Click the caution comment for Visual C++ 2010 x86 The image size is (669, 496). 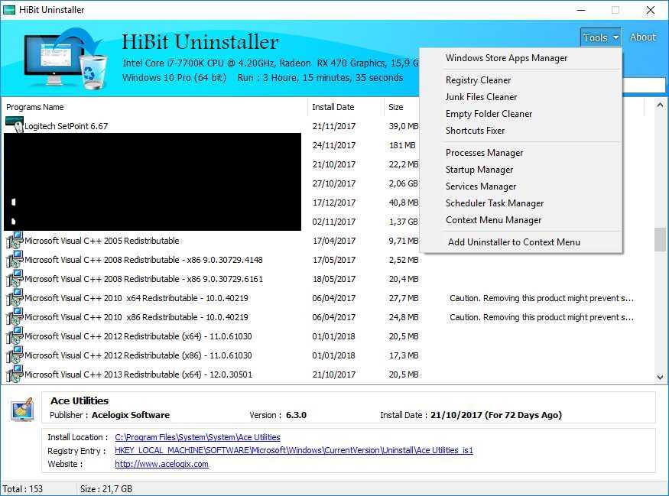click(541, 317)
